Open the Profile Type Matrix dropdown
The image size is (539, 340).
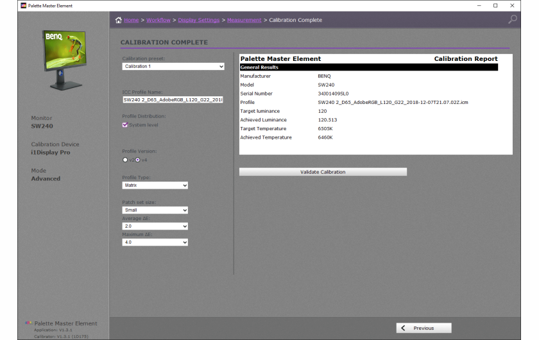tap(155, 185)
